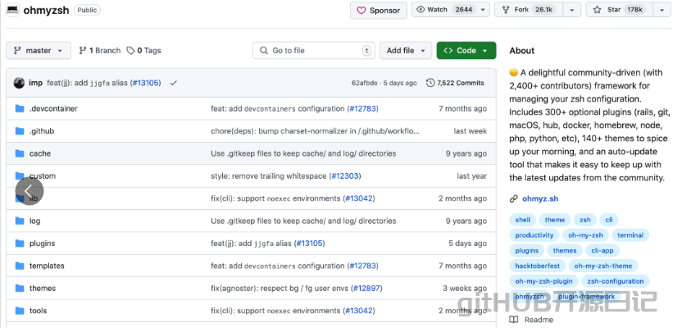Open the master branch selector dropdown
Viewport: 673px width, 328px height.
(x=39, y=51)
